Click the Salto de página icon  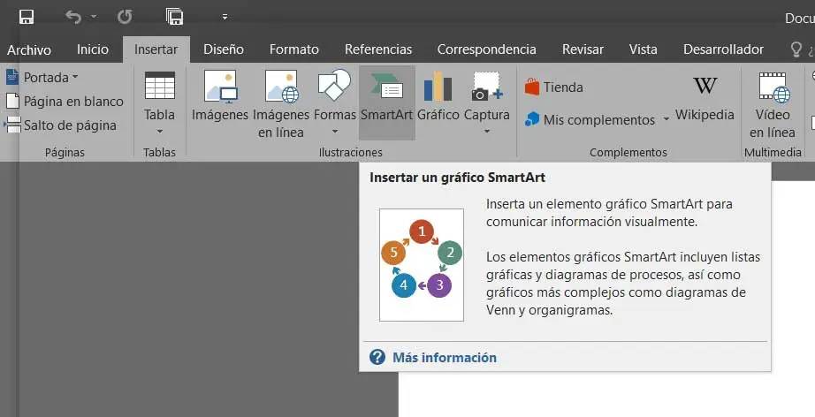coord(12,125)
